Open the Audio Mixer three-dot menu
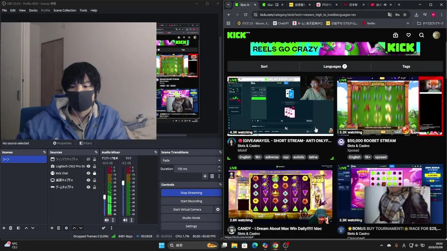This screenshot has width=447, height=251. tap(111, 228)
